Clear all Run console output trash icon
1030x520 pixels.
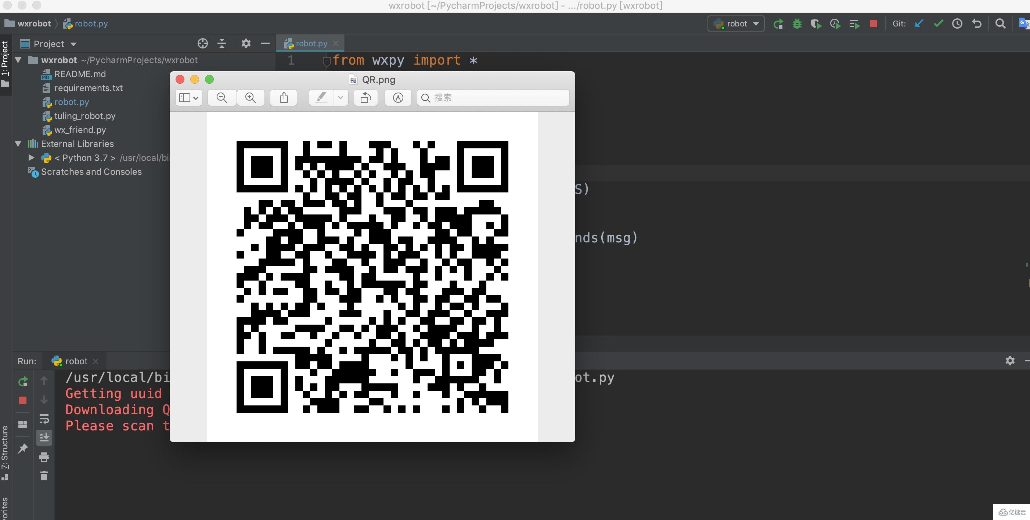click(44, 476)
